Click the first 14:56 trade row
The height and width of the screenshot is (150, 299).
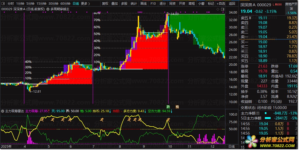tap(269, 124)
